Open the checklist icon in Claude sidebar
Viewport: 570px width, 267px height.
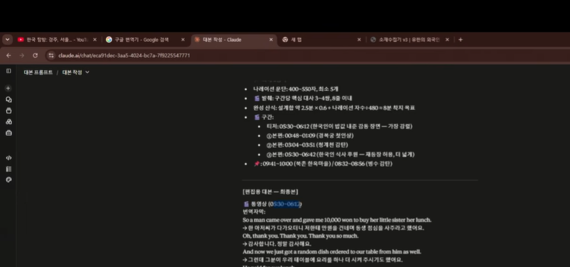(x=9, y=169)
